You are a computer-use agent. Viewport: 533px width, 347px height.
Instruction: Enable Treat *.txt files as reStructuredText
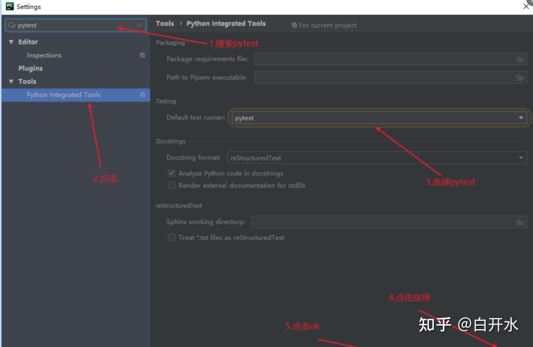point(172,237)
